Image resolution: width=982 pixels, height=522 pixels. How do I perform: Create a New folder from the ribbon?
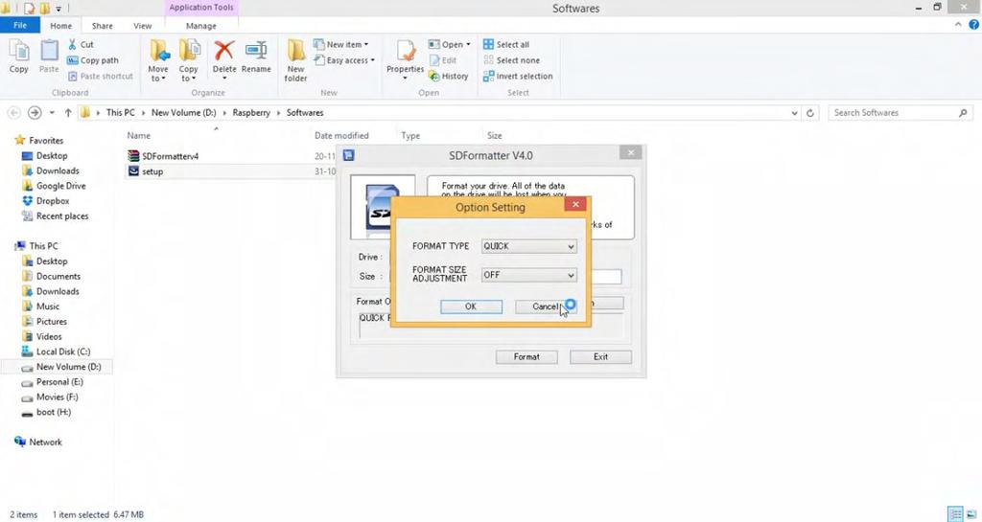point(295,60)
